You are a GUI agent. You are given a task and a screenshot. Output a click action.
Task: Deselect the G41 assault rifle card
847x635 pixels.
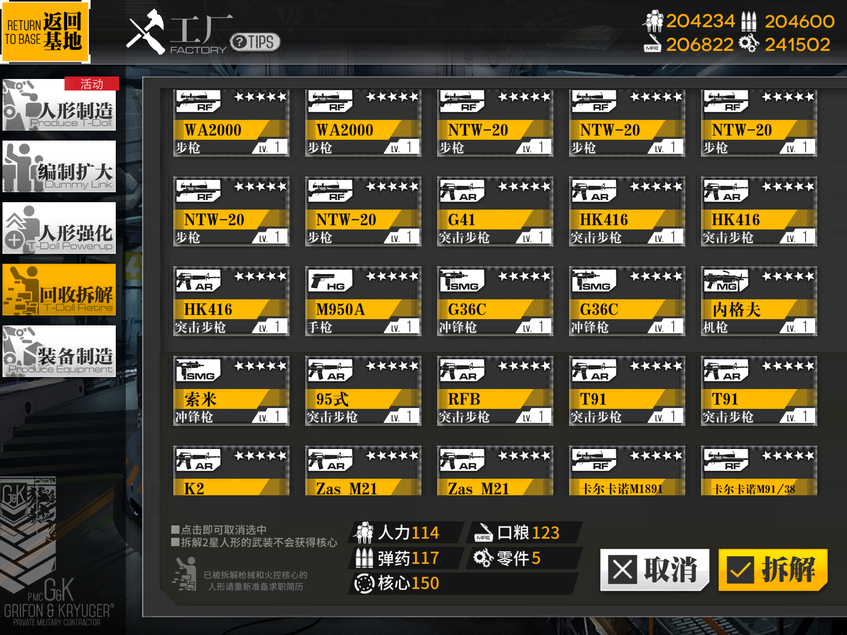(495, 211)
